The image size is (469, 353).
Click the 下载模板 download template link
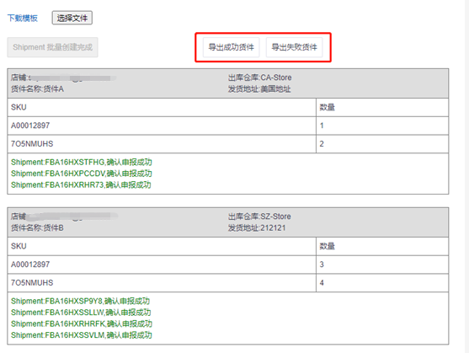pos(23,19)
